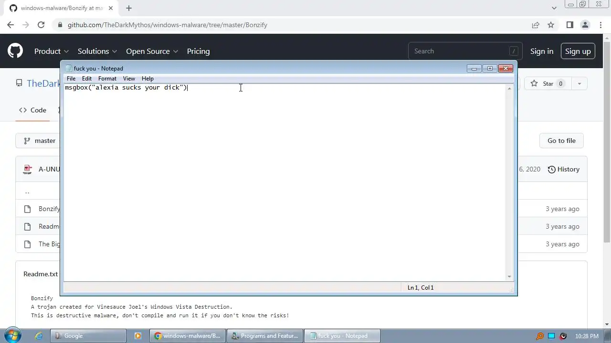Screen dimensions: 611x343
Task: Open the Notepad Edit menu
Action: (86, 79)
